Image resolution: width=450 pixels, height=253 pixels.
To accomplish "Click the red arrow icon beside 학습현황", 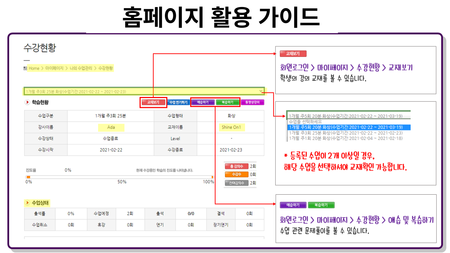I will pyautogui.click(x=27, y=103).
